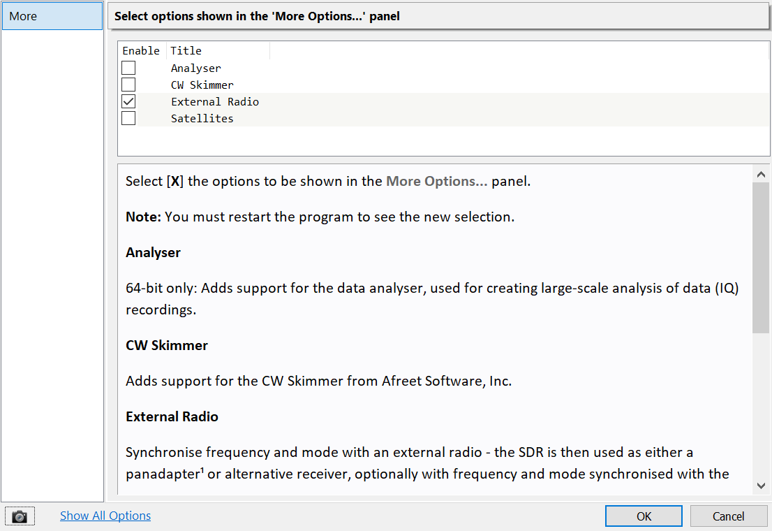Enable the Analyser checkbox

pos(128,68)
